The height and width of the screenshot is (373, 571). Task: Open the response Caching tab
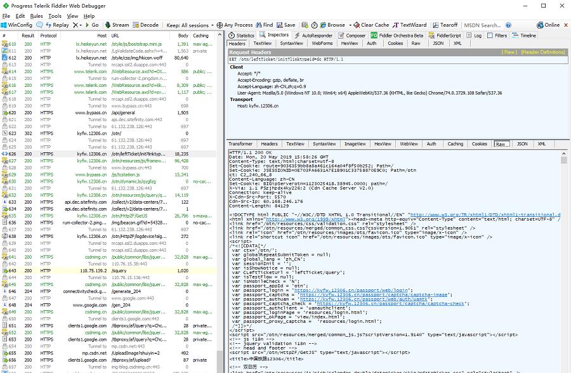455,144
